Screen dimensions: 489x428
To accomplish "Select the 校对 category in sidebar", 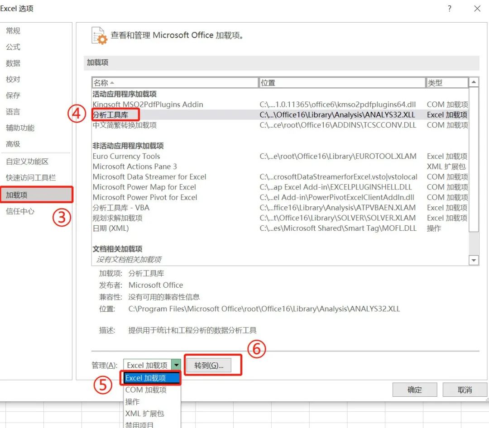I will 13,79.
